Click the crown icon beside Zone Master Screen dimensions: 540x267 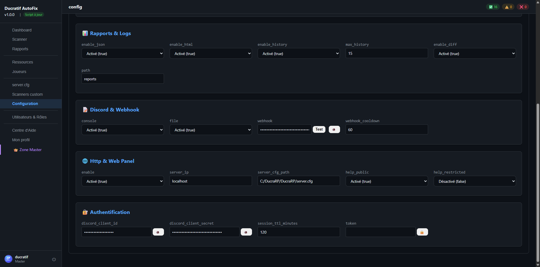coord(16,150)
